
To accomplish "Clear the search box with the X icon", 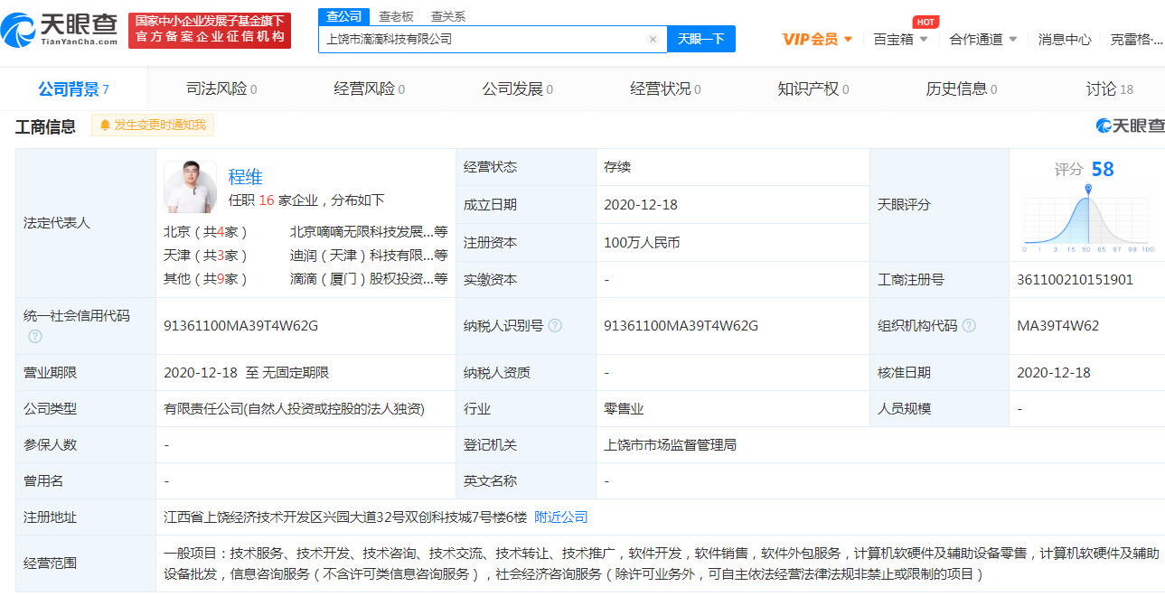I will point(653,39).
